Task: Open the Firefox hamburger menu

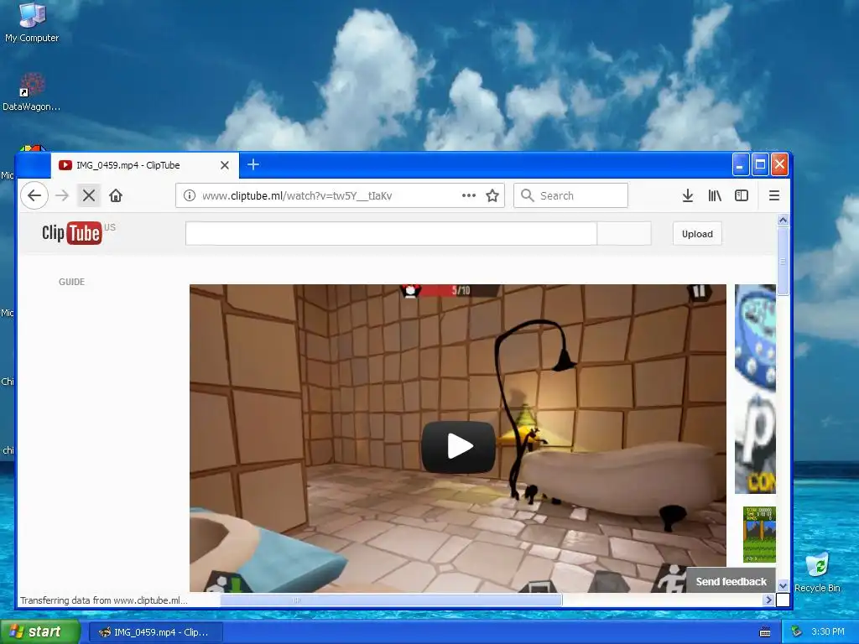Action: click(774, 195)
